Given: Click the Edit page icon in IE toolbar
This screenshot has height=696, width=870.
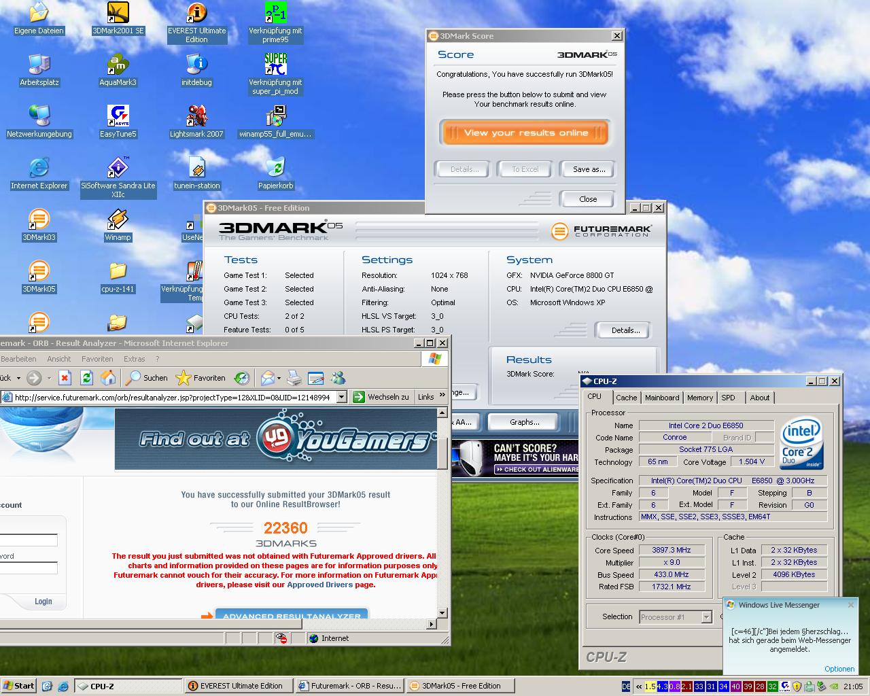Looking at the screenshot, I should pyautogui.click(x=316, y=378).
